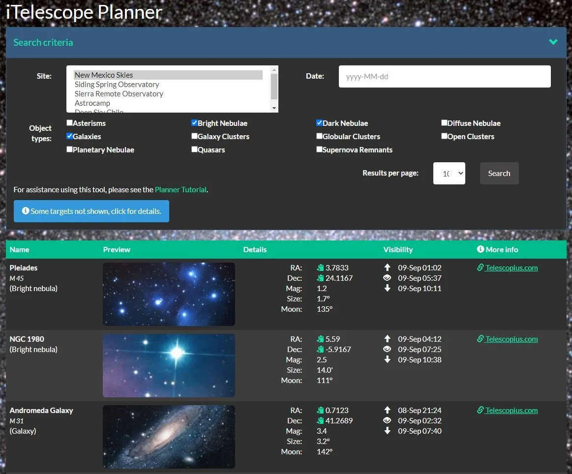Check the Supernova Remnants option
Viewport: 572px width, 474px height.
[319, 149]
